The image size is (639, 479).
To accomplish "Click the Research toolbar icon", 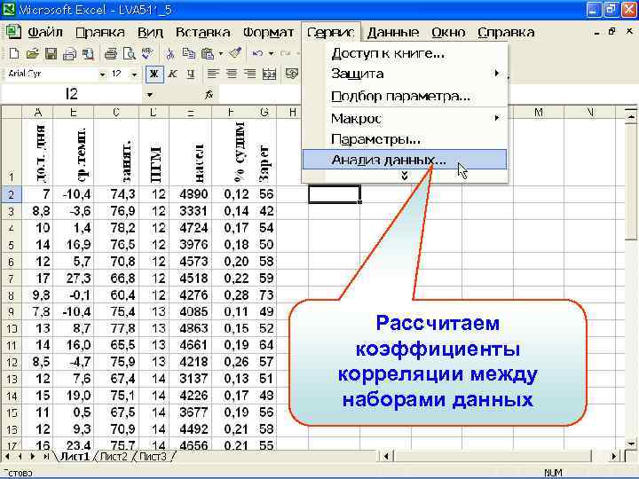I will point(88,53).
